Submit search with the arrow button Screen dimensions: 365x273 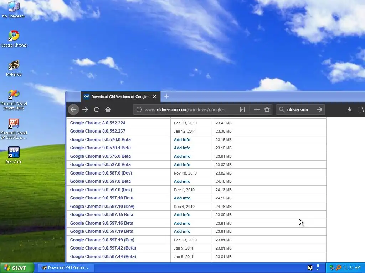click(319, 109)
